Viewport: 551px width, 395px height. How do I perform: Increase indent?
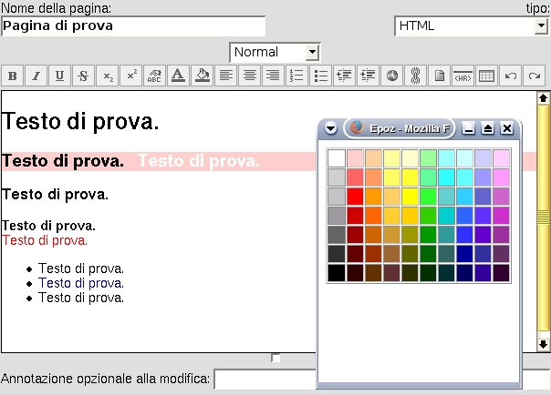tap(368, 76)
